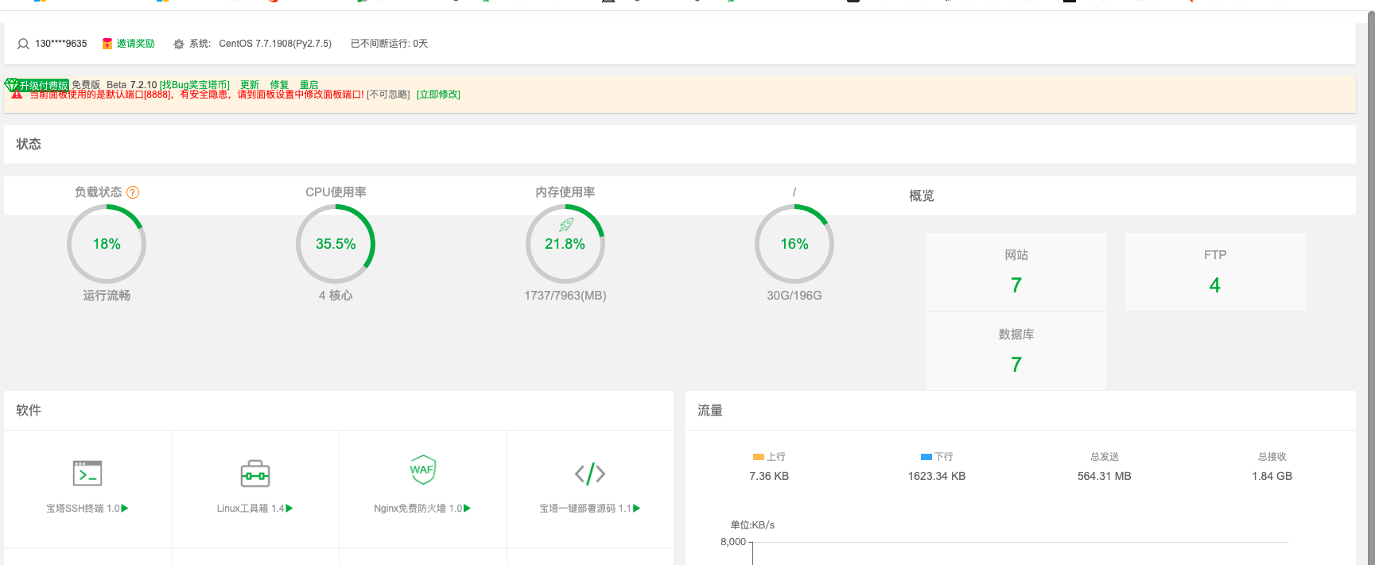Click the 立即修改 link in the warning

coord(438,95)
